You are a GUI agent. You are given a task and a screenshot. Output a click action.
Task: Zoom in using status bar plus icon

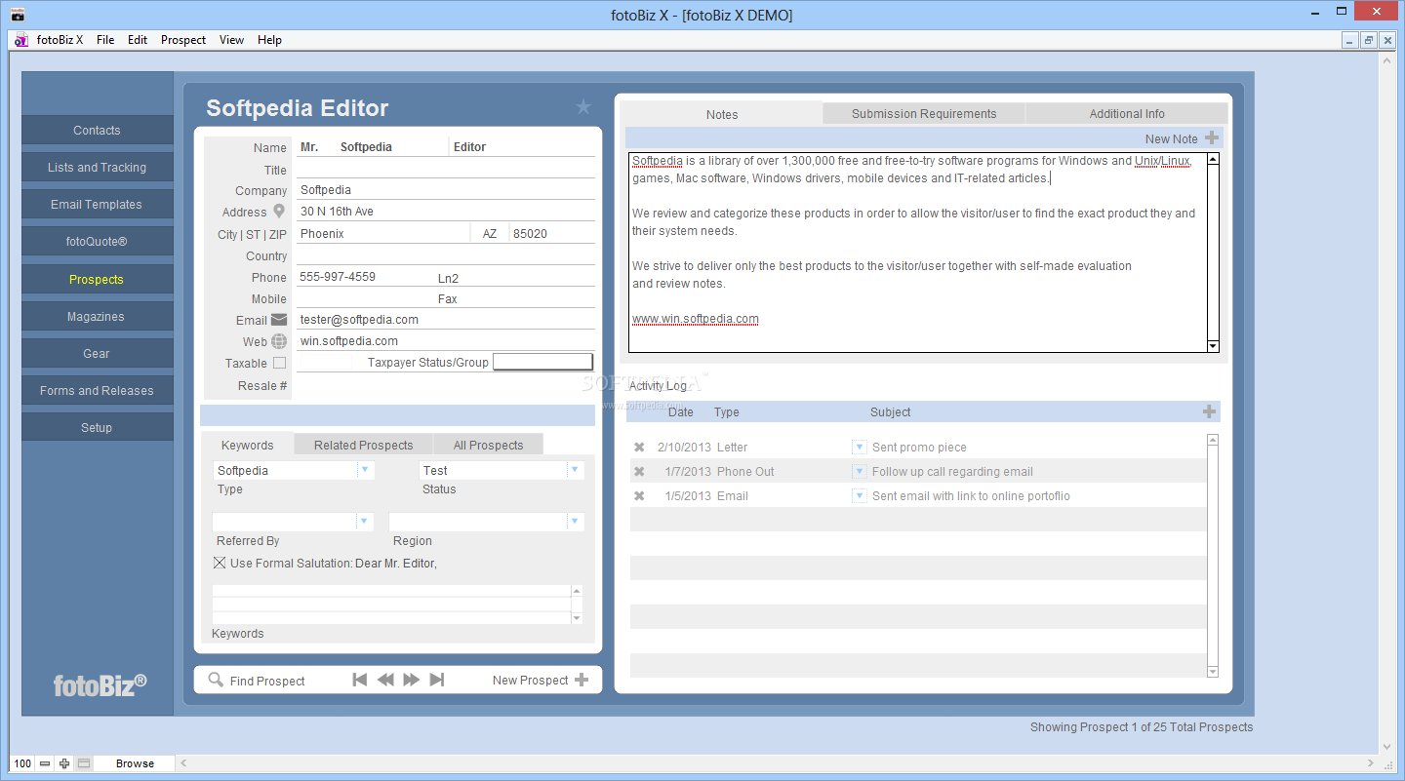[x=64, y=763]
